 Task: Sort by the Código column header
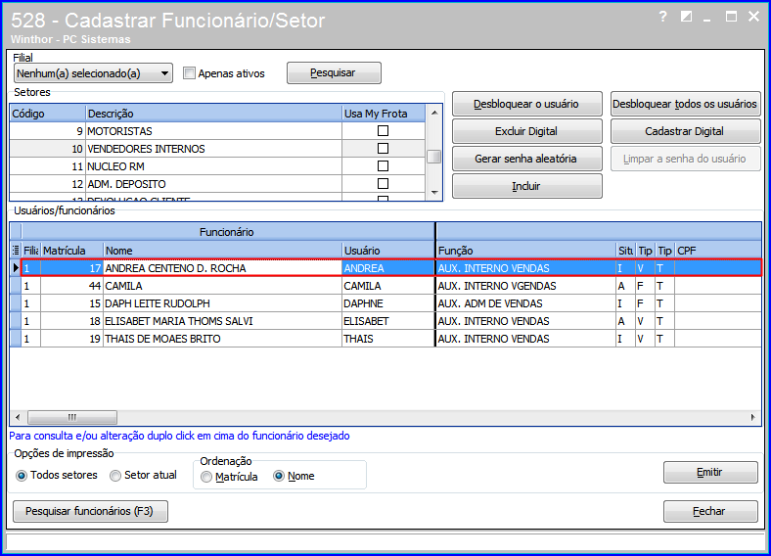click(x=48, y=114)
